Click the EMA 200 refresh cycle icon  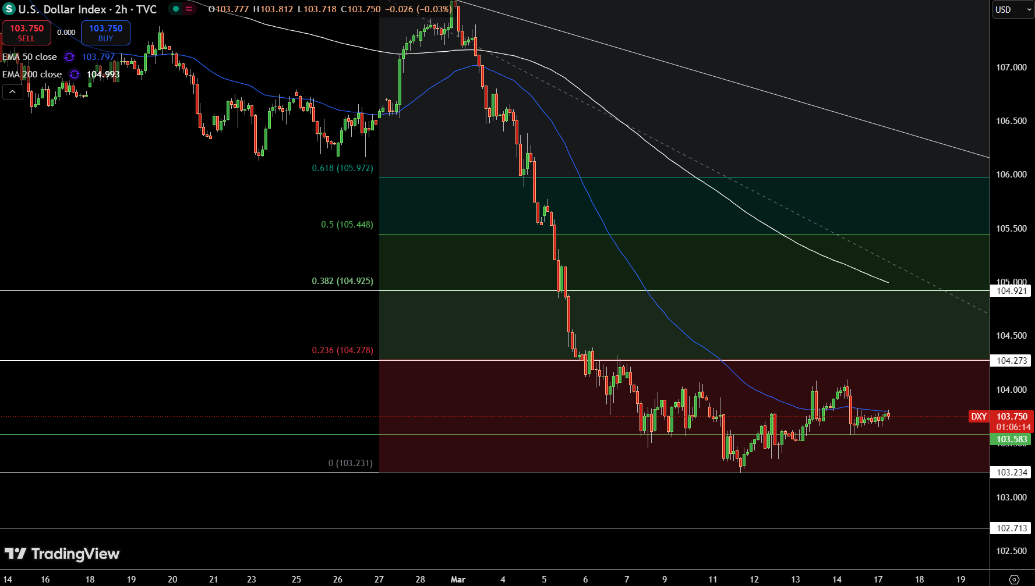click(75, 74)
